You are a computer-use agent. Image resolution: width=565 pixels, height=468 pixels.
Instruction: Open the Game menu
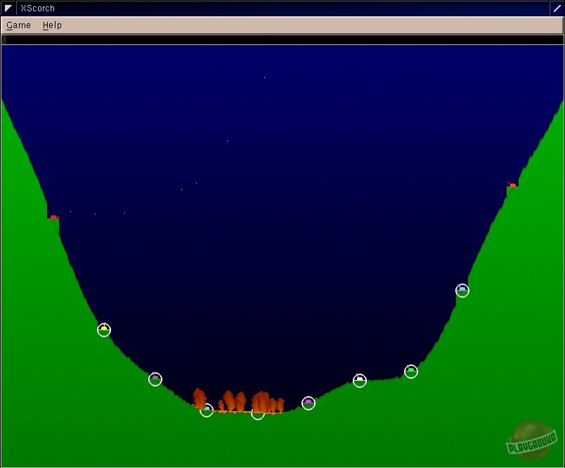point(18,25)
